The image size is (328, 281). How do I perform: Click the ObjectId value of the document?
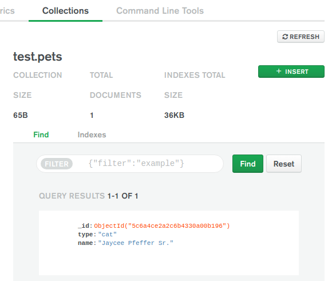tap(162, 226)
